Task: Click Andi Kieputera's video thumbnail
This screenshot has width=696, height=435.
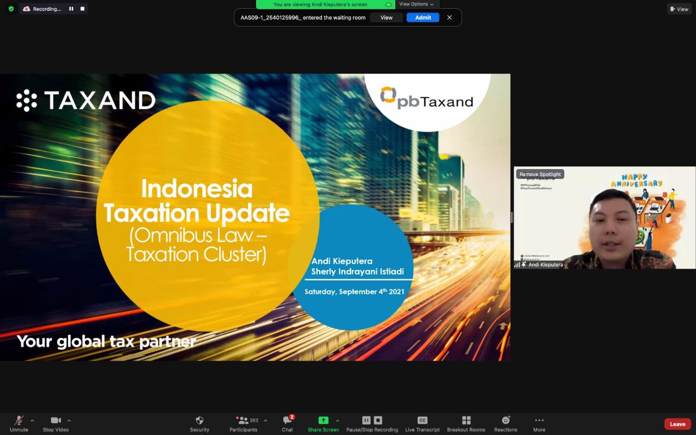Action: tap(605, 217)
